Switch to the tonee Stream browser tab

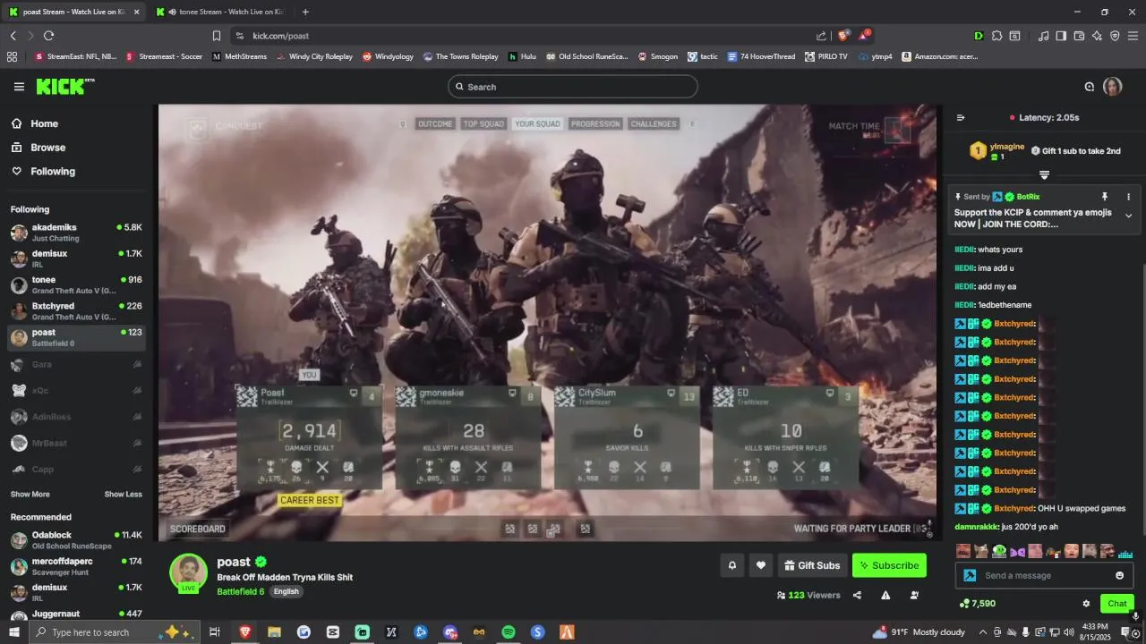[224, 12]
